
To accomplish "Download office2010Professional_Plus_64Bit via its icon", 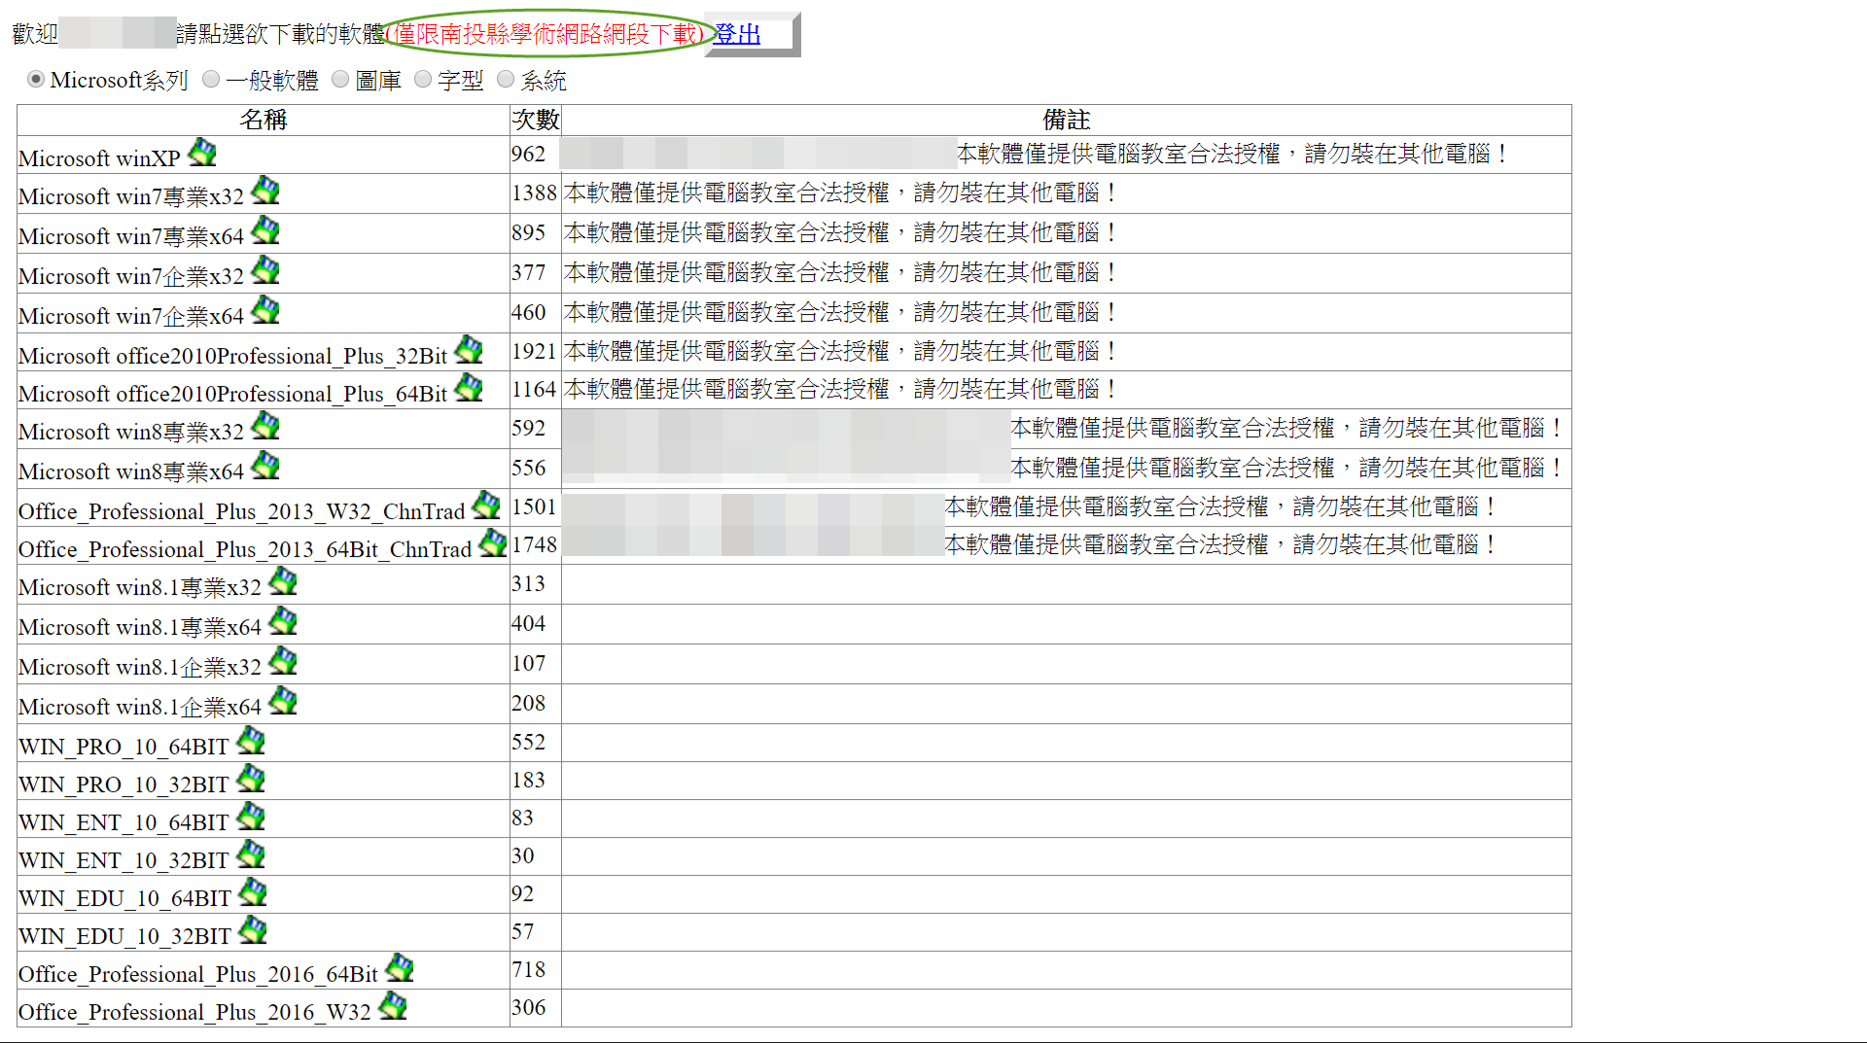I will [x=469, y=387].
